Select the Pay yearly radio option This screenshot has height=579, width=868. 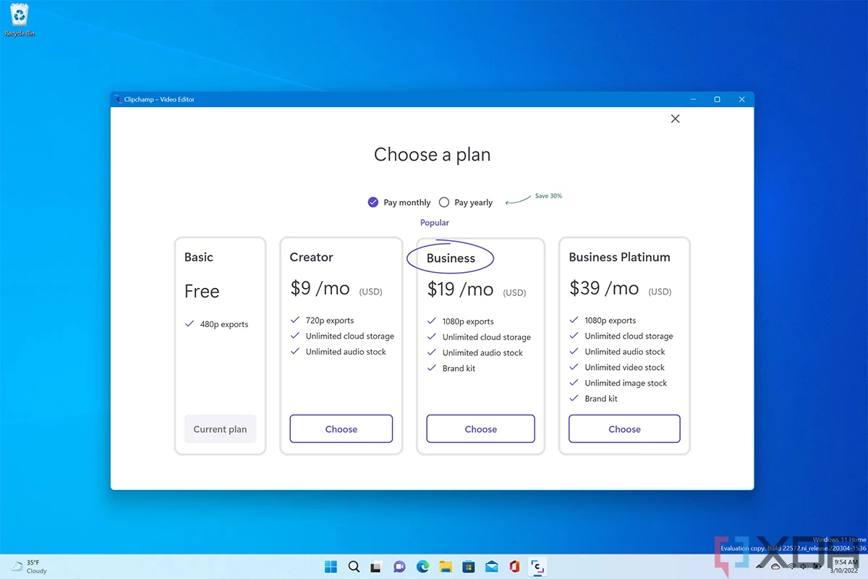444,203
